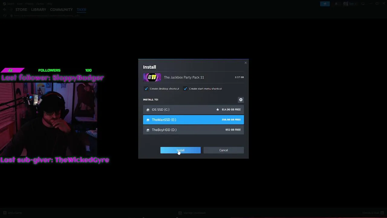This screenshot has height=218, width=387.
Task: Click The Jackbox Party Pack 11 title text
Action: pyautogui.click(x=184, y=77)
